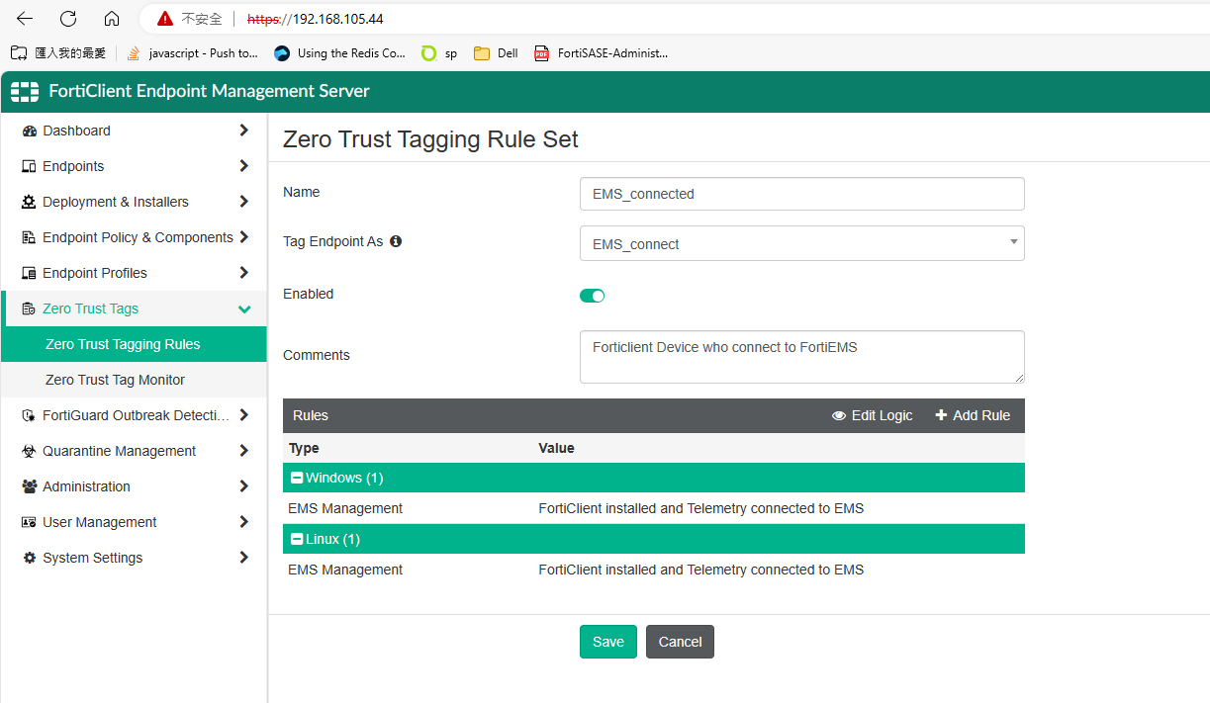Image resolution: width=1210 pixels, height=703 pixels.
Task: Click Windows rule's Telemetry connected value
Action: [700, 508]
